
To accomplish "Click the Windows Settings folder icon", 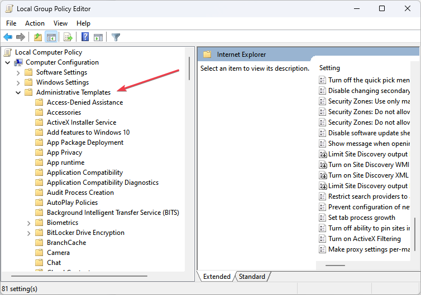I will (28, 82).
